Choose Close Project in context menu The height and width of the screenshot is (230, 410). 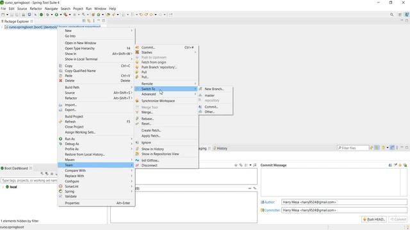(x=74, y=126)
